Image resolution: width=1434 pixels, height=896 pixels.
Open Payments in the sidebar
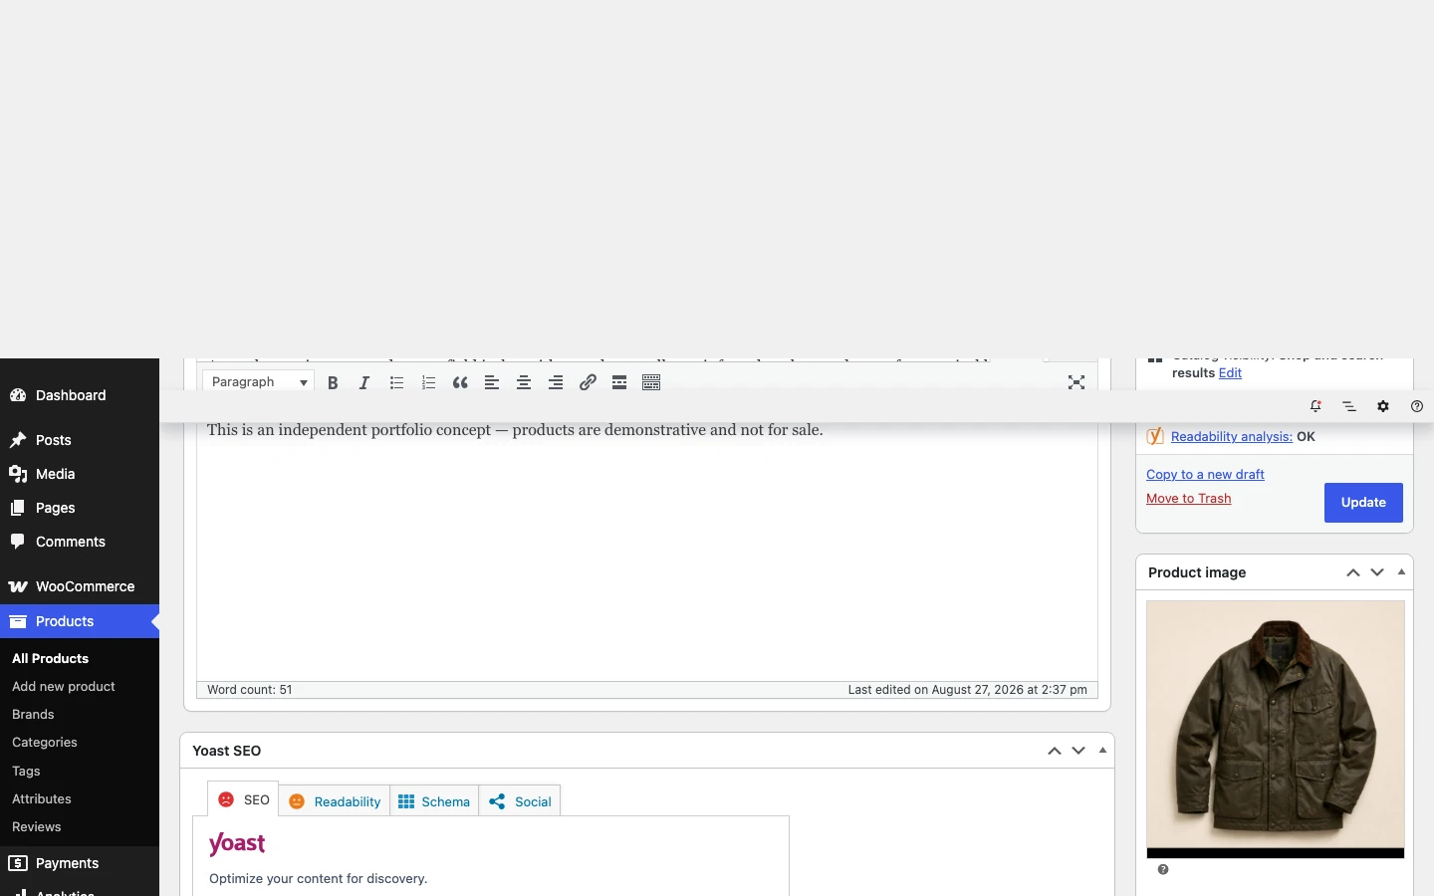(x=80, y=863)
